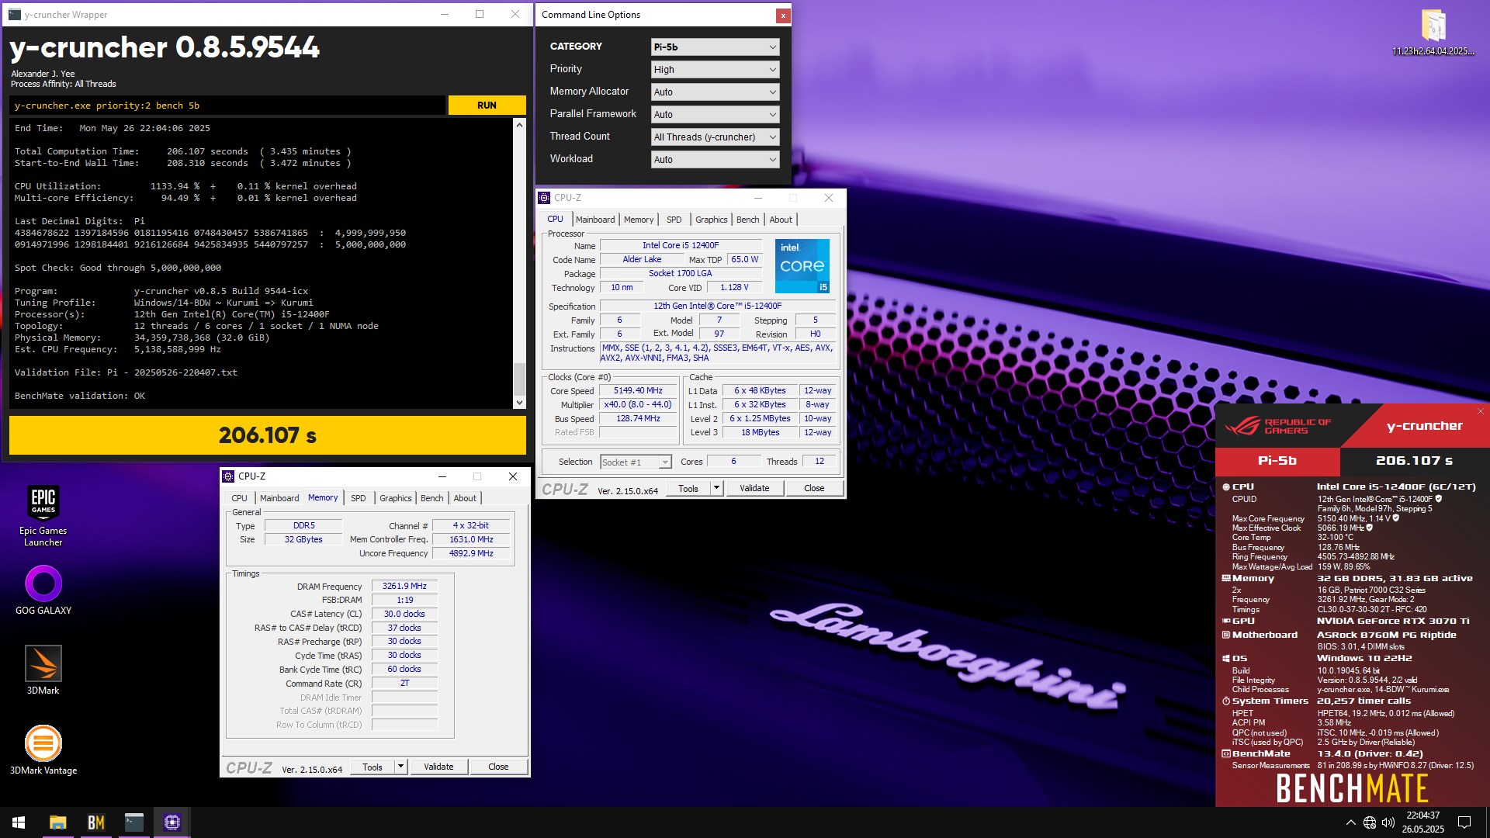Viewport: 1490px width, 838px height.
Task: Click the yellow 206.107 s result bar
Action: click(268, 435)
